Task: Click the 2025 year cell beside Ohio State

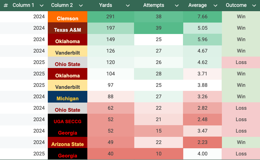Action: (x=39, y=63)
